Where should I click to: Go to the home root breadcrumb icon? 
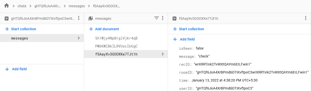[7, 5]
